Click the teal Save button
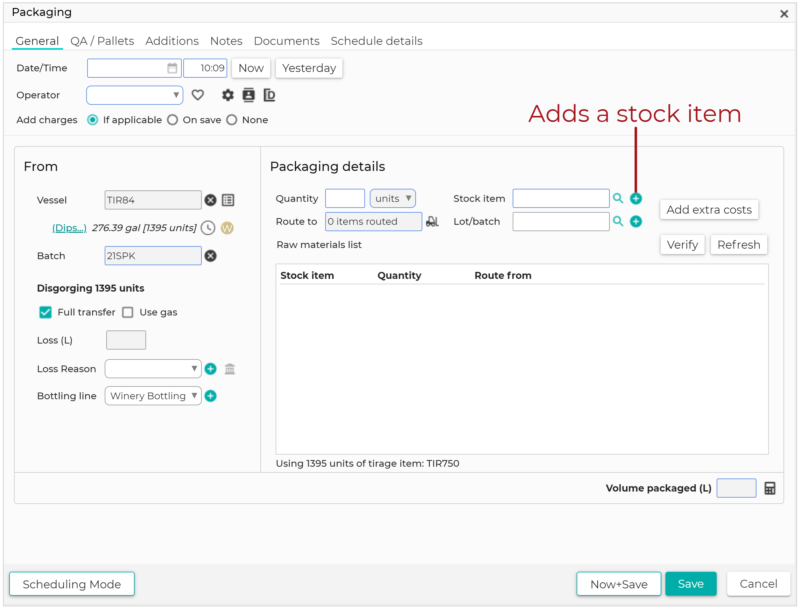 tap(691, 584)
